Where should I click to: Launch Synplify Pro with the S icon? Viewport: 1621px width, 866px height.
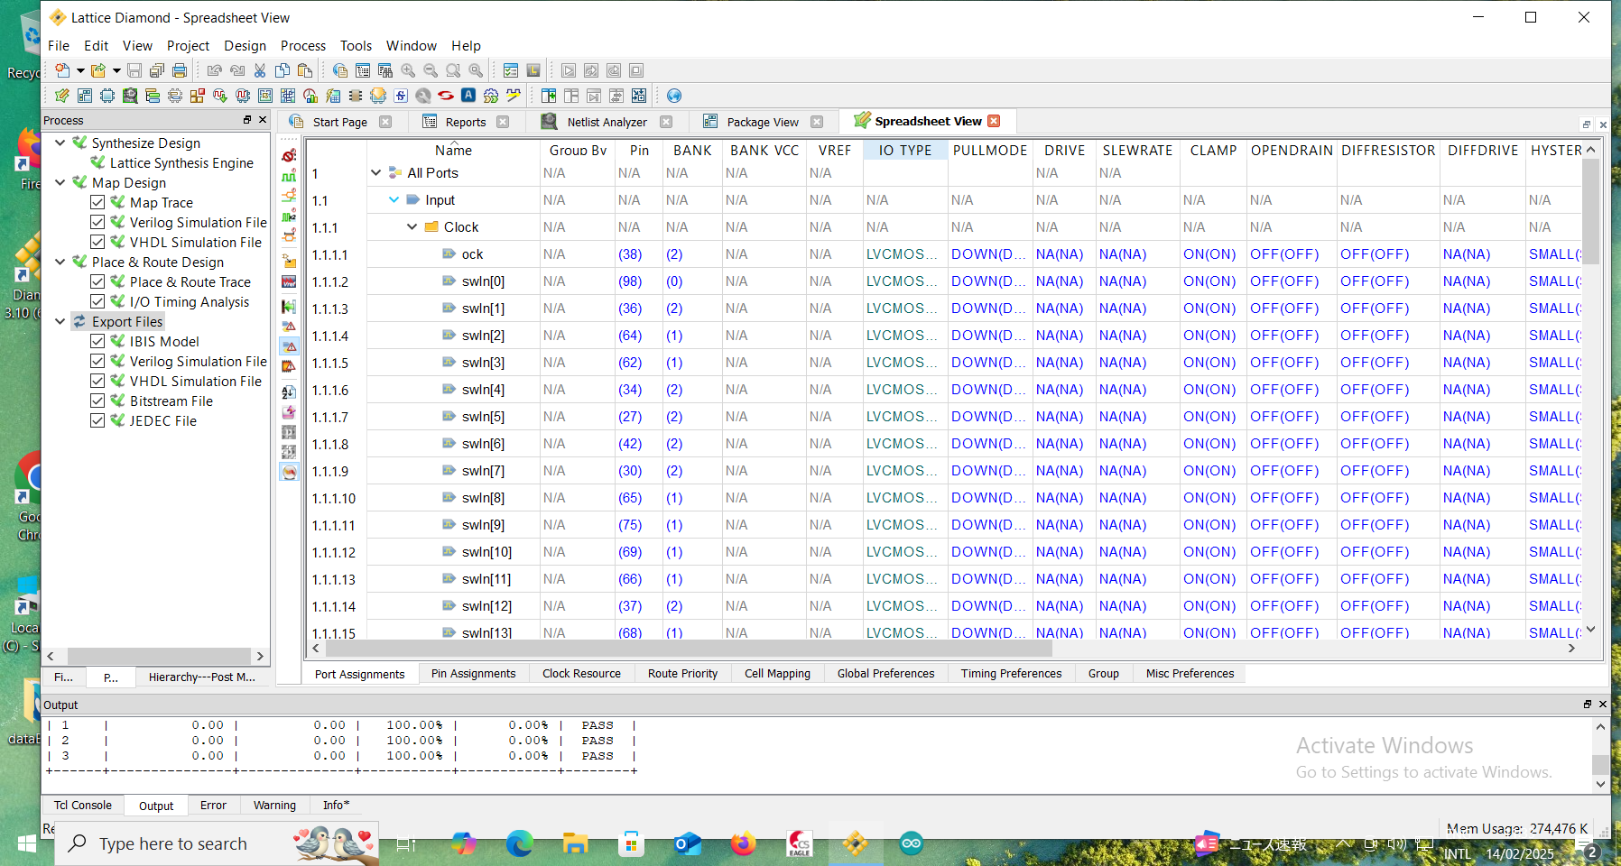[401, 96]
